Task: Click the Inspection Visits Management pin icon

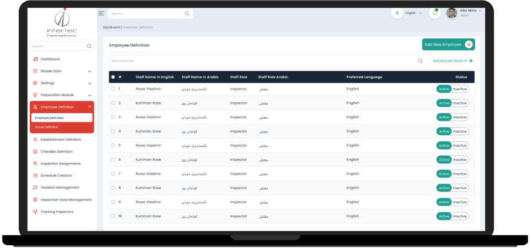Action: (x=35, y=200)
